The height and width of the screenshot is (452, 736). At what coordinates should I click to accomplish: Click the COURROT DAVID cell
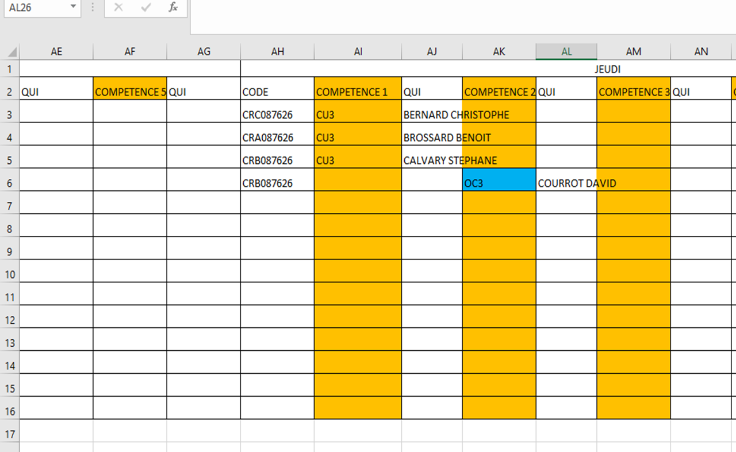[x=566, y=183]
